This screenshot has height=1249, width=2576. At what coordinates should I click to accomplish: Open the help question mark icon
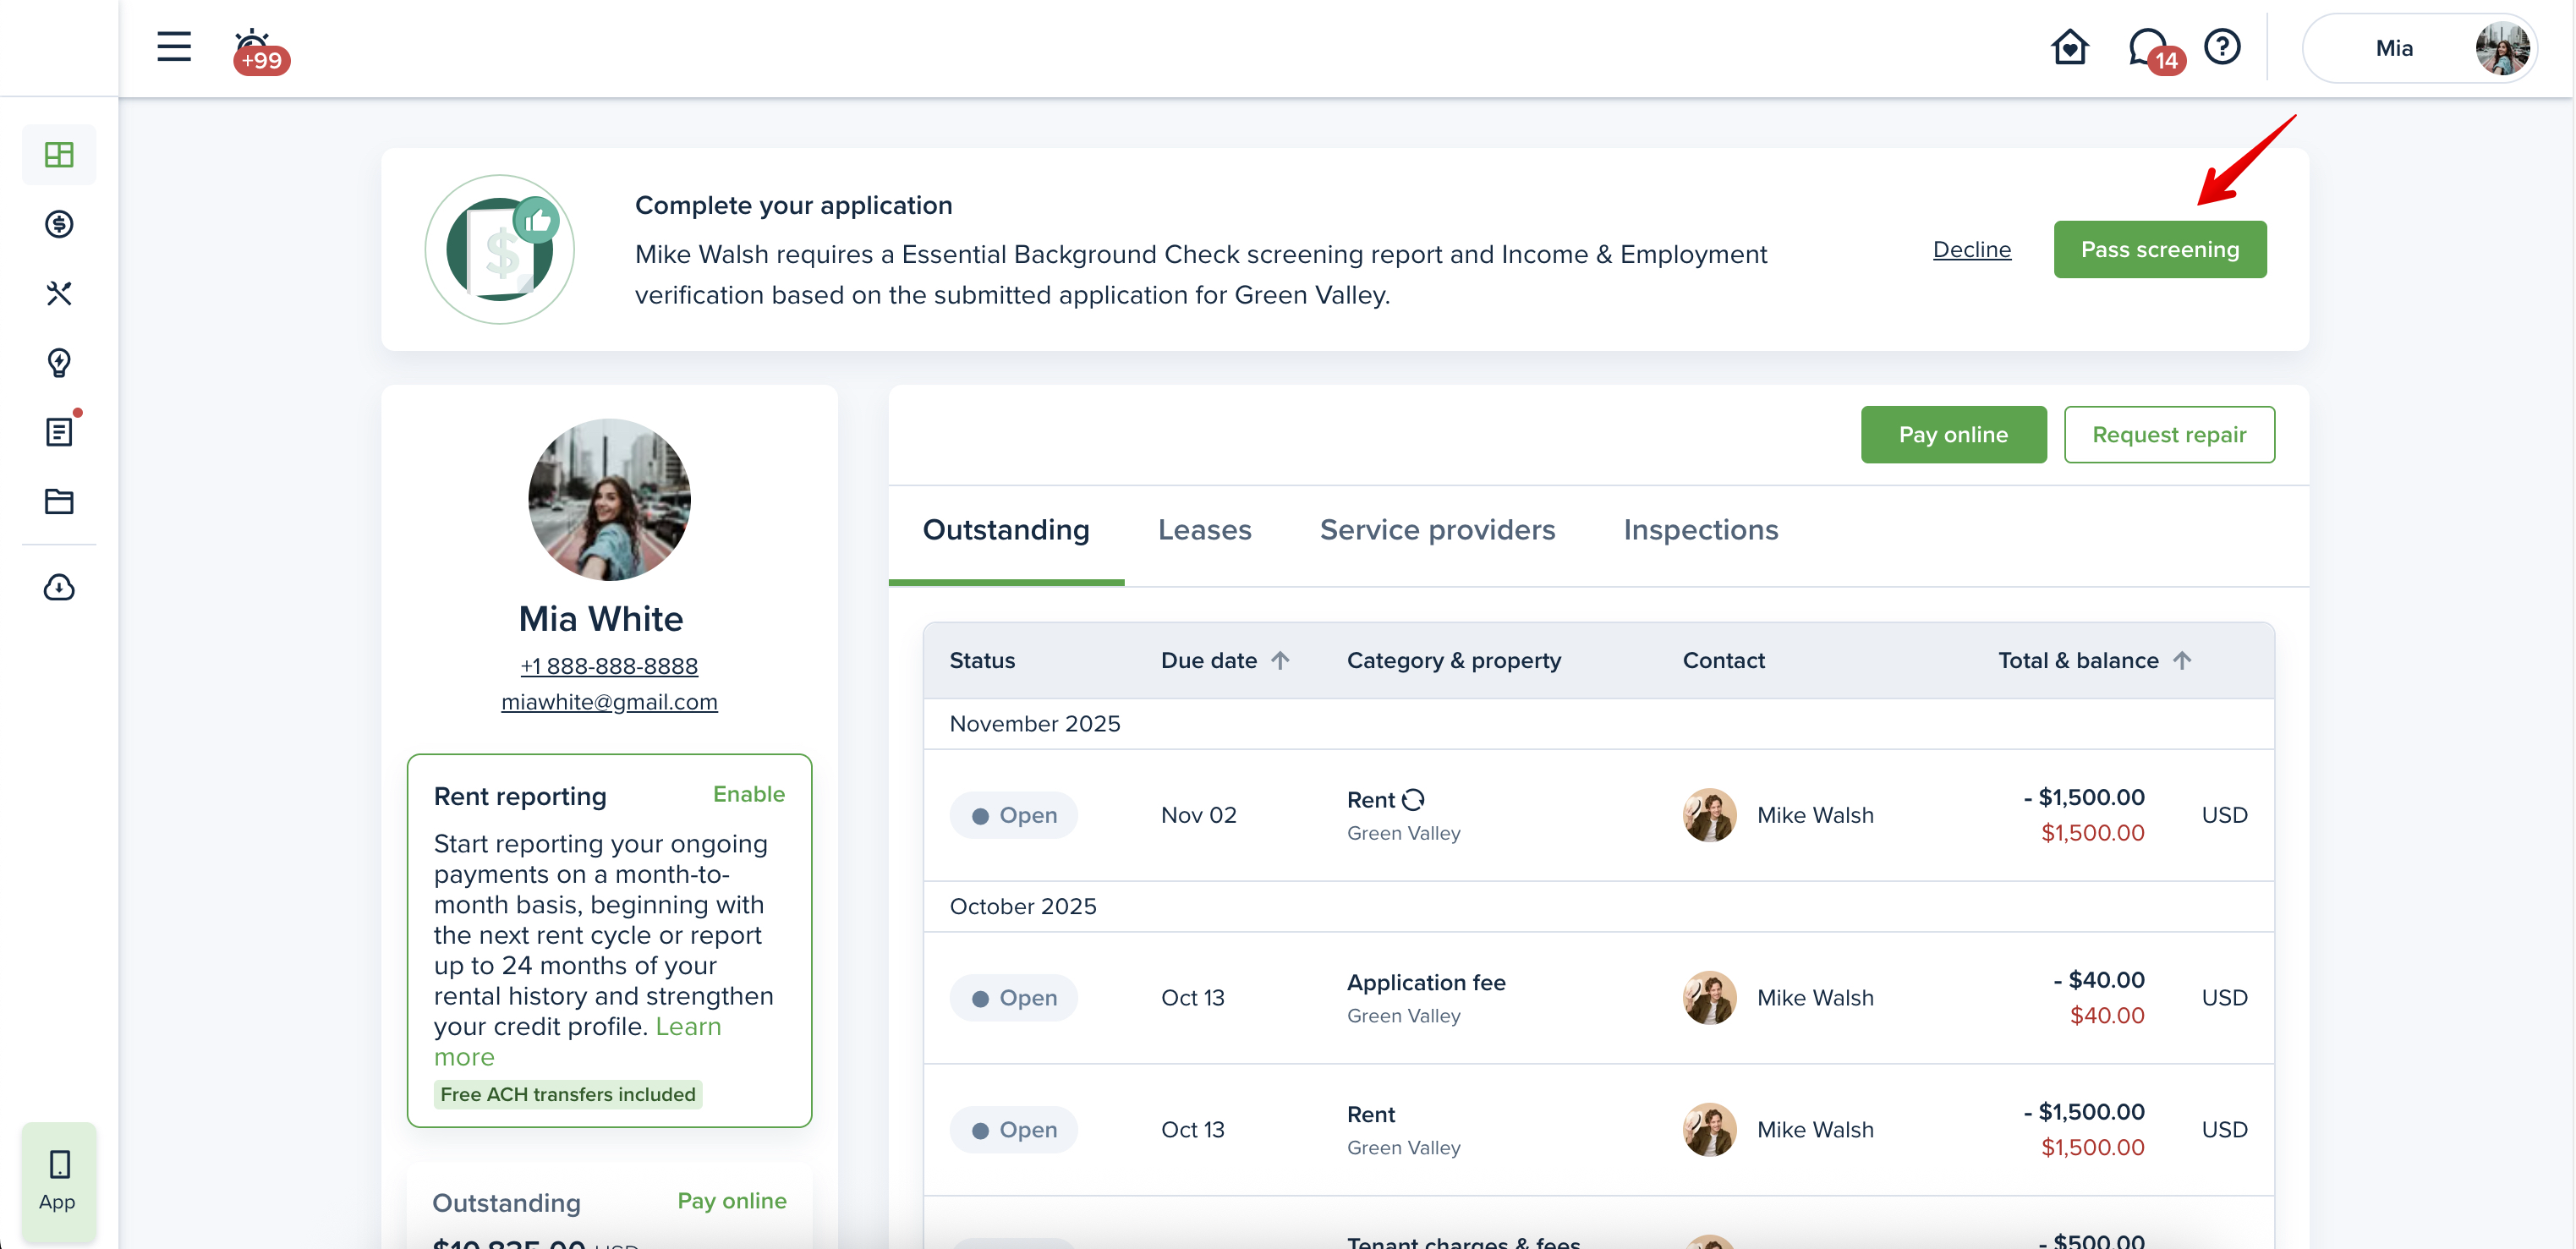(2222, 47)
